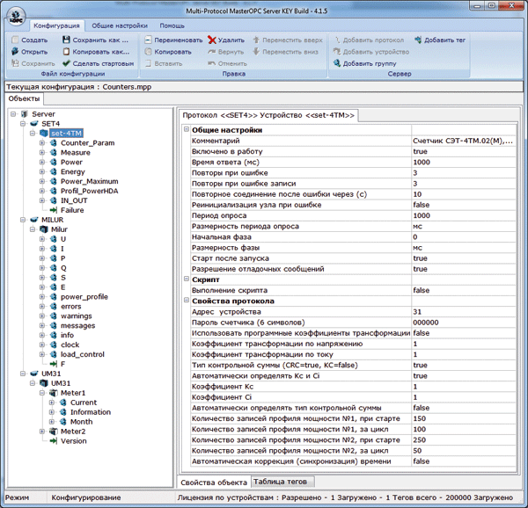Click the Meter1 sub-device icon
The width and height of the screenshot is (528, 508).
[x=53, y=393]
